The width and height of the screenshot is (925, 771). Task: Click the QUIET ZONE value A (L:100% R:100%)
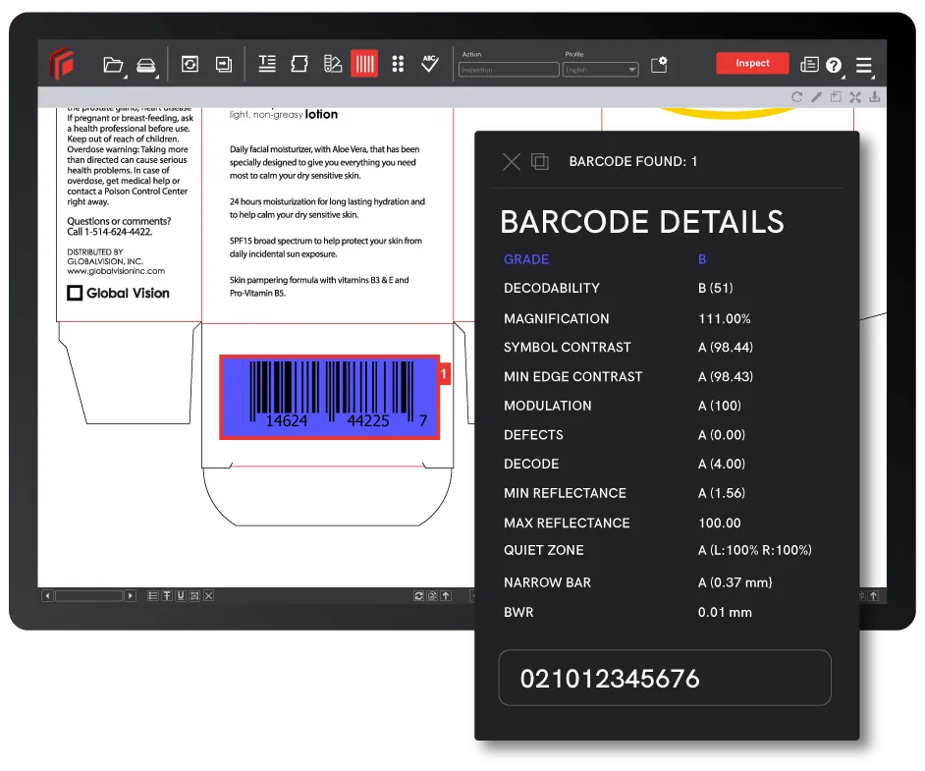point(755,550)
